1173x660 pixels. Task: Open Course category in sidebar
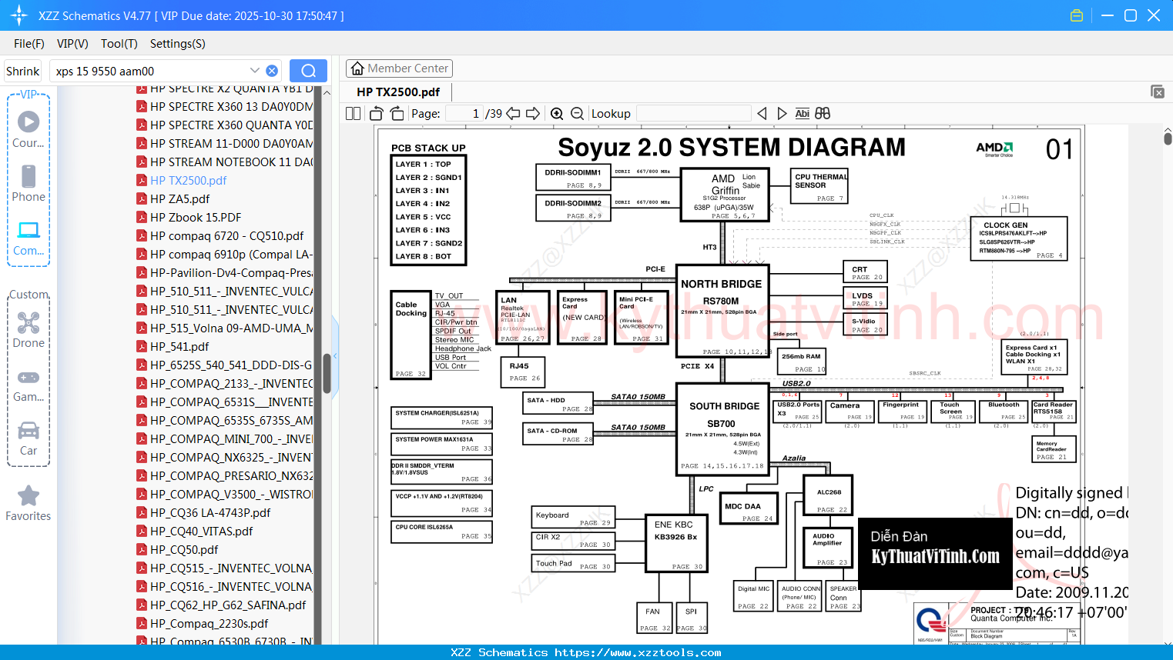pos(28,129)
